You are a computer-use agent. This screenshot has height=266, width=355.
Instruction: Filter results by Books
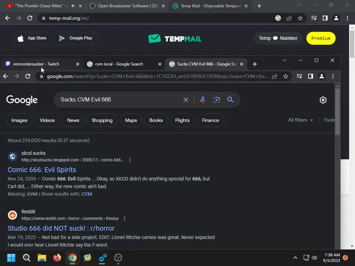[156, 120]
